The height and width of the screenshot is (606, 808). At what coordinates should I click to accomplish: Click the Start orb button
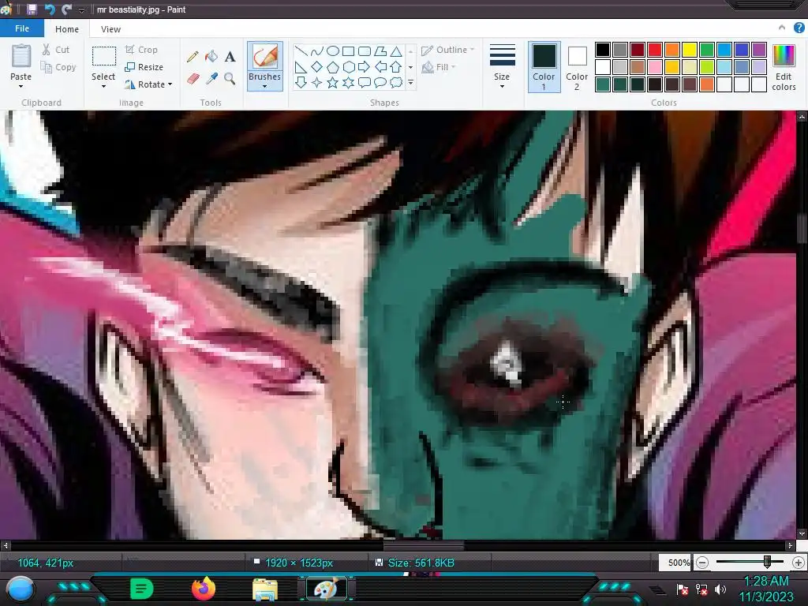(x=21, y=589)
